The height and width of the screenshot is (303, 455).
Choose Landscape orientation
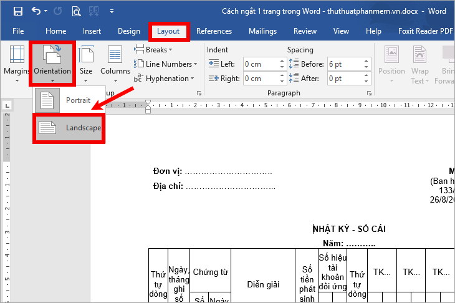pos(69,128)
